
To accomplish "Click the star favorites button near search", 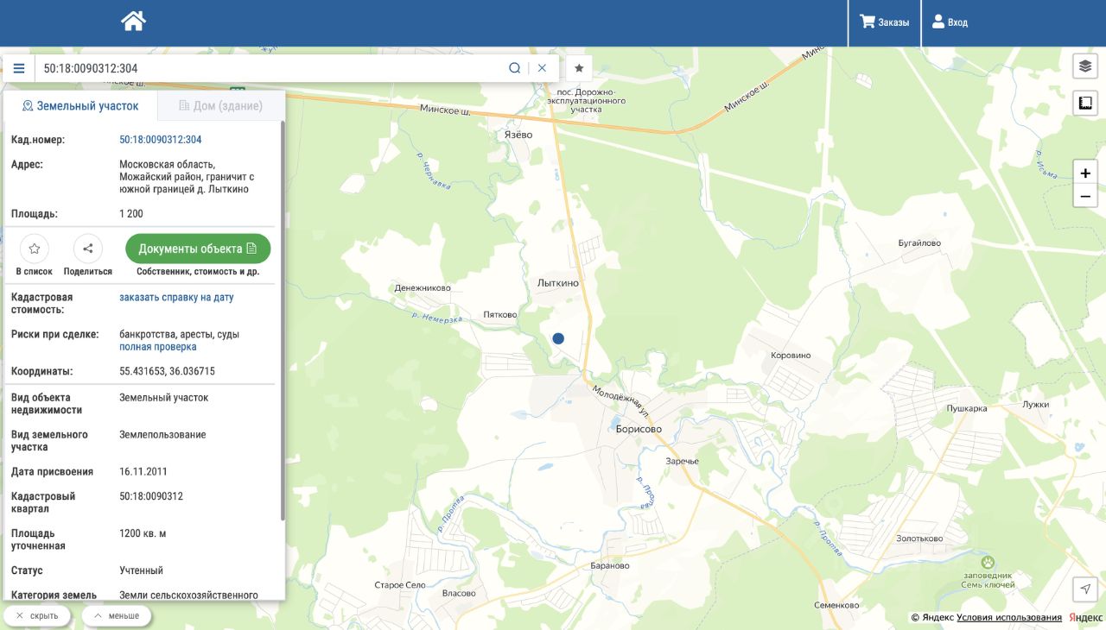I will (x=579, y=68).
